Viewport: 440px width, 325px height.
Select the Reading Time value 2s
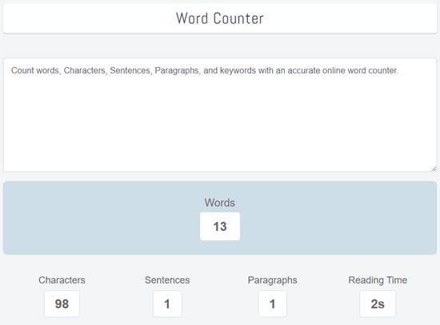tap(378, 303)
